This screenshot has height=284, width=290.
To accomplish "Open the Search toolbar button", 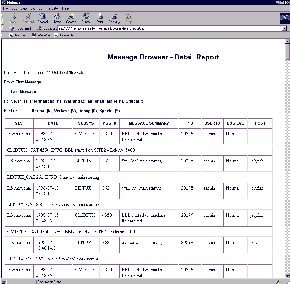I will [71, 18].
